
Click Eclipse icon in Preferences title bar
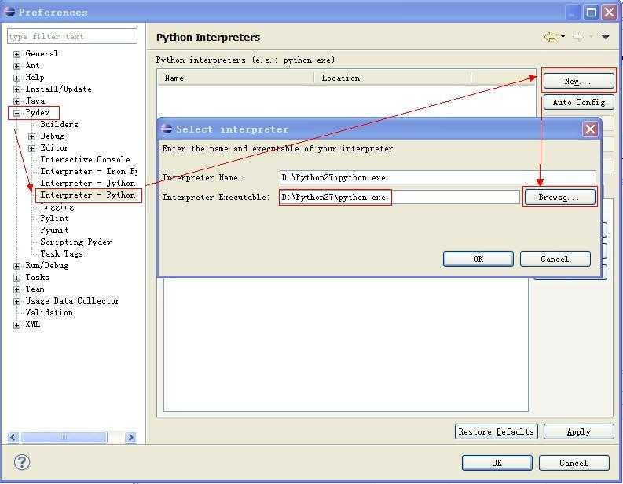[10, 12]
